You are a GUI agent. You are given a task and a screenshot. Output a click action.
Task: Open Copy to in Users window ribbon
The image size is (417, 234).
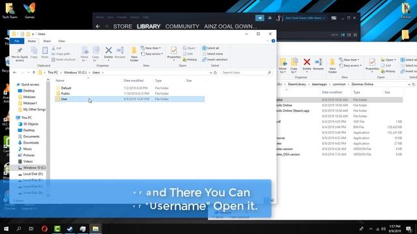[96, 54]
